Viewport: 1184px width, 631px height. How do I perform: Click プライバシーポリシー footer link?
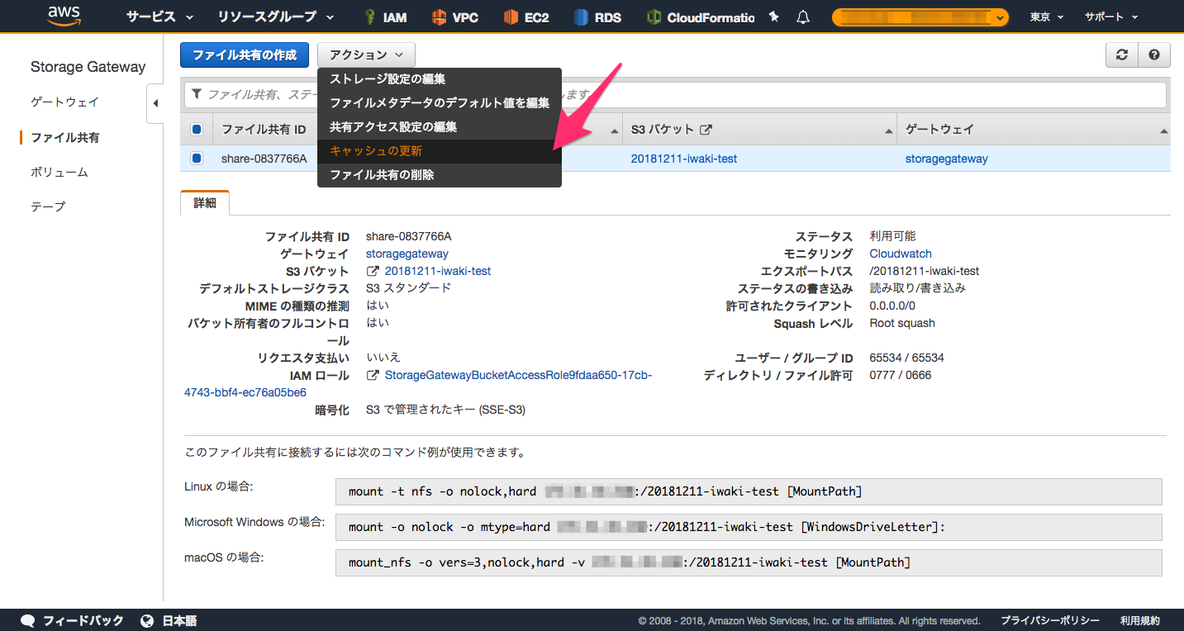[x=1050, y=620]
